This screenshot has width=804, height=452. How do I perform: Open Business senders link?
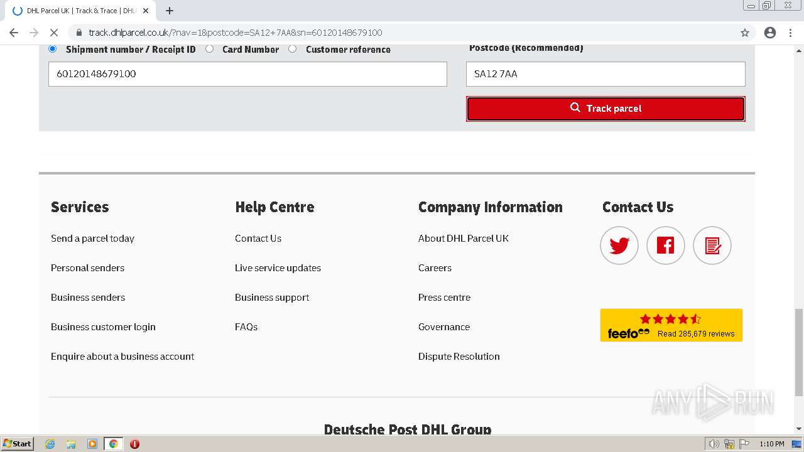(x=88, y=298)
